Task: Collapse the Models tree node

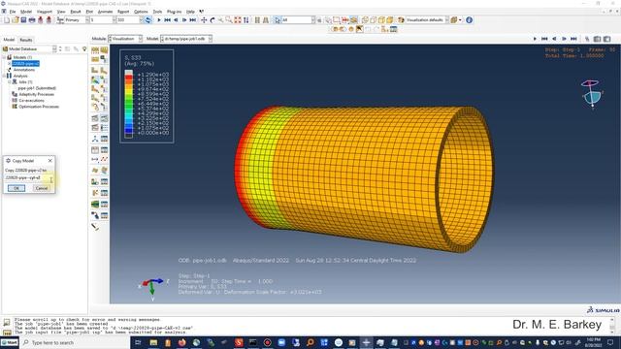Action: [4, 57]
